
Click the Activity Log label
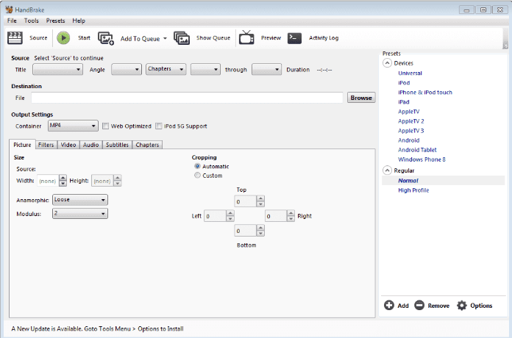pos(324,38)
